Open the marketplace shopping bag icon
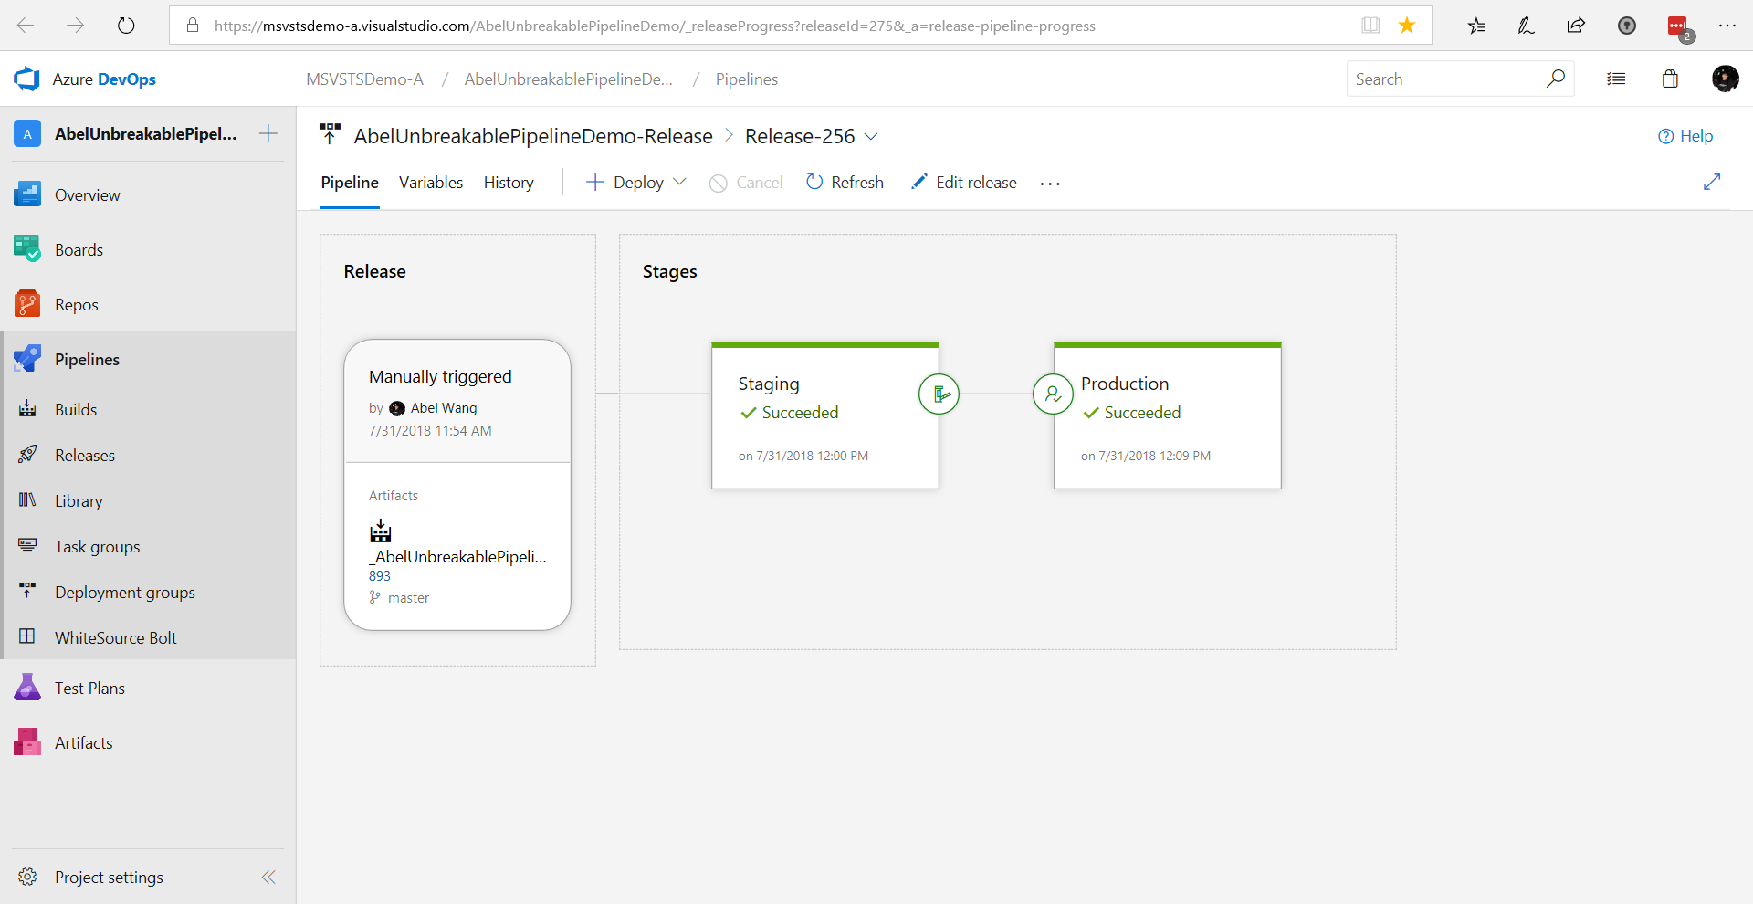1753x904 pixels. (1670, 79)
